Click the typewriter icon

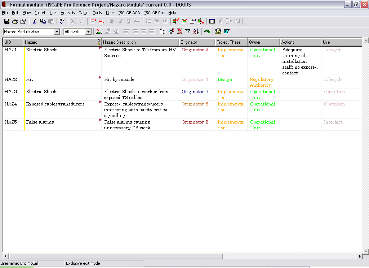click(x=218, y=31)
